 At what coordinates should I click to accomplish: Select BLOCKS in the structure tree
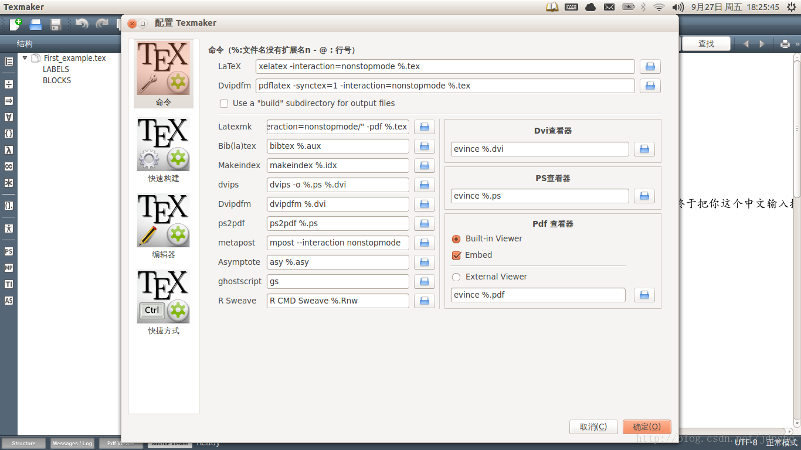point(57,80)
